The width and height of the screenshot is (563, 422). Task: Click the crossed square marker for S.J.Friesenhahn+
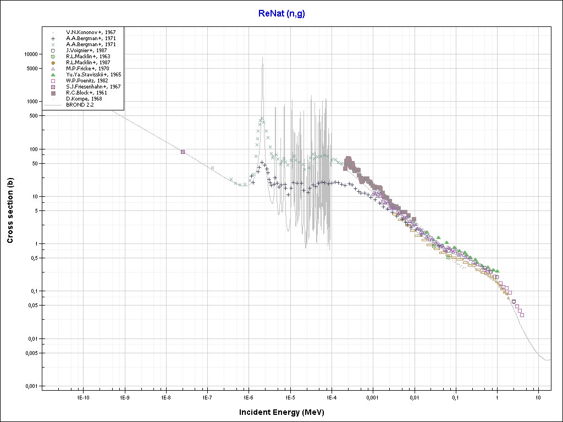click(53, 87)
